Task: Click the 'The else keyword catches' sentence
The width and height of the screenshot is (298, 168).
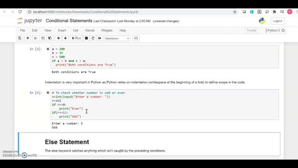Action: pos(105,151)
